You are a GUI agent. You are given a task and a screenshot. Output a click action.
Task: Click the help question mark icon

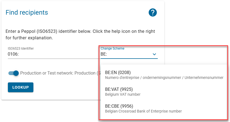point(153,12)
